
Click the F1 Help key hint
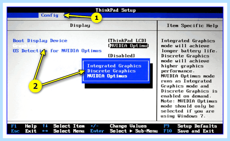(24, 126)
